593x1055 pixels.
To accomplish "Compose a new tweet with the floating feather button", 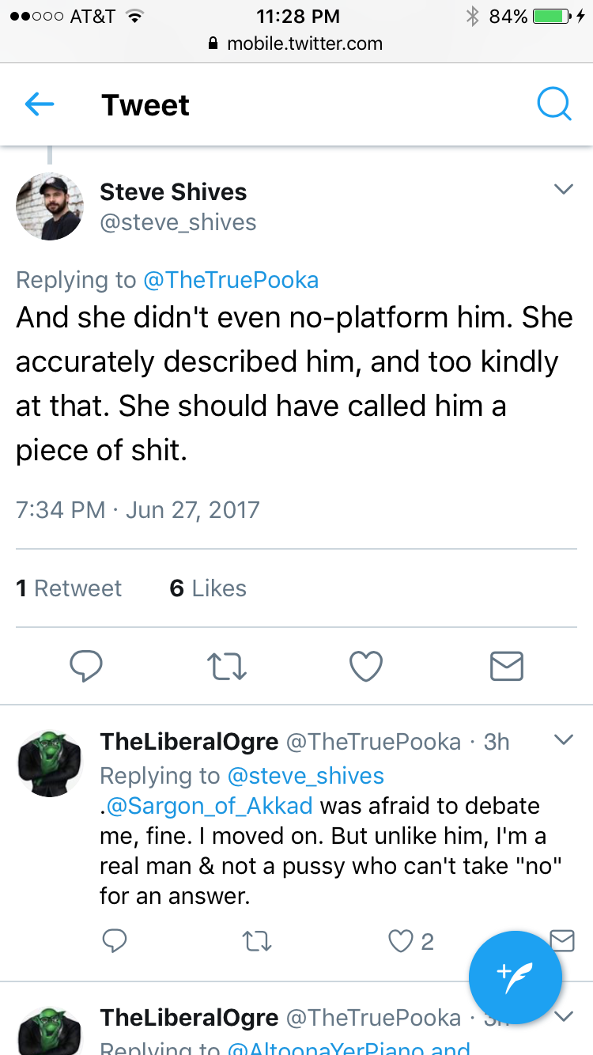I will [x=516, y=978].
